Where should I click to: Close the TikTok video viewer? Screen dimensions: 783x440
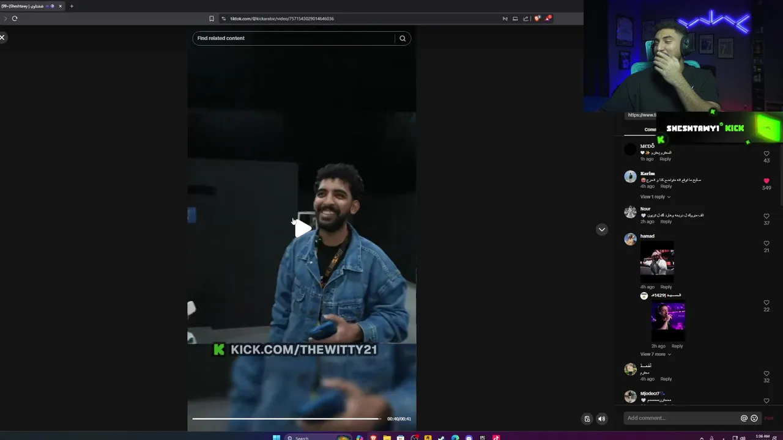coord(2,37)
